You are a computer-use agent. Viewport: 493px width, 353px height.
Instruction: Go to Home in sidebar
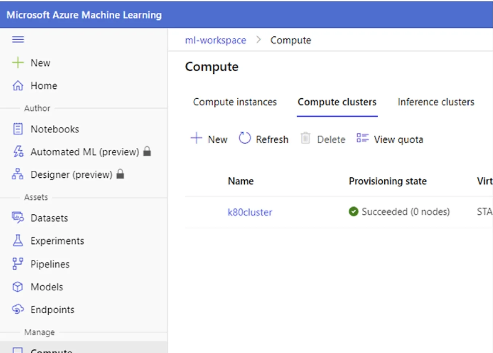tap(44, 86)
